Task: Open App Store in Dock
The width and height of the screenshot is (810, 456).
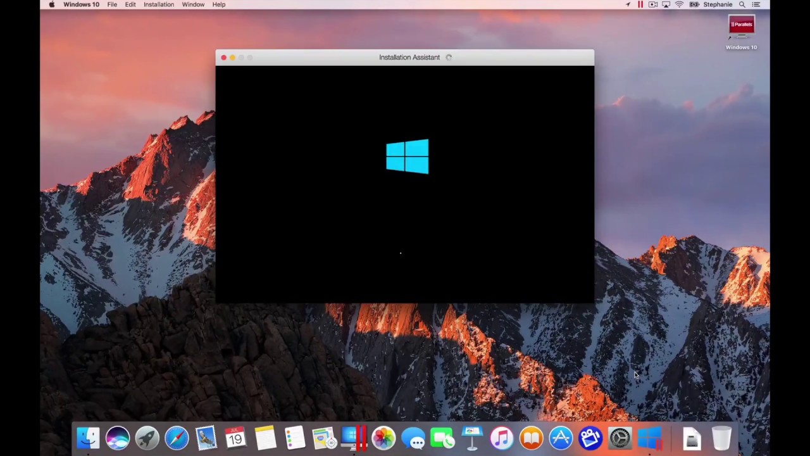Action: point(561,438)
